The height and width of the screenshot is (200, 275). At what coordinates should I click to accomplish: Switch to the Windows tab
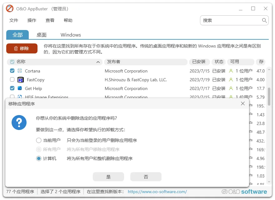[x=71, y=35]
